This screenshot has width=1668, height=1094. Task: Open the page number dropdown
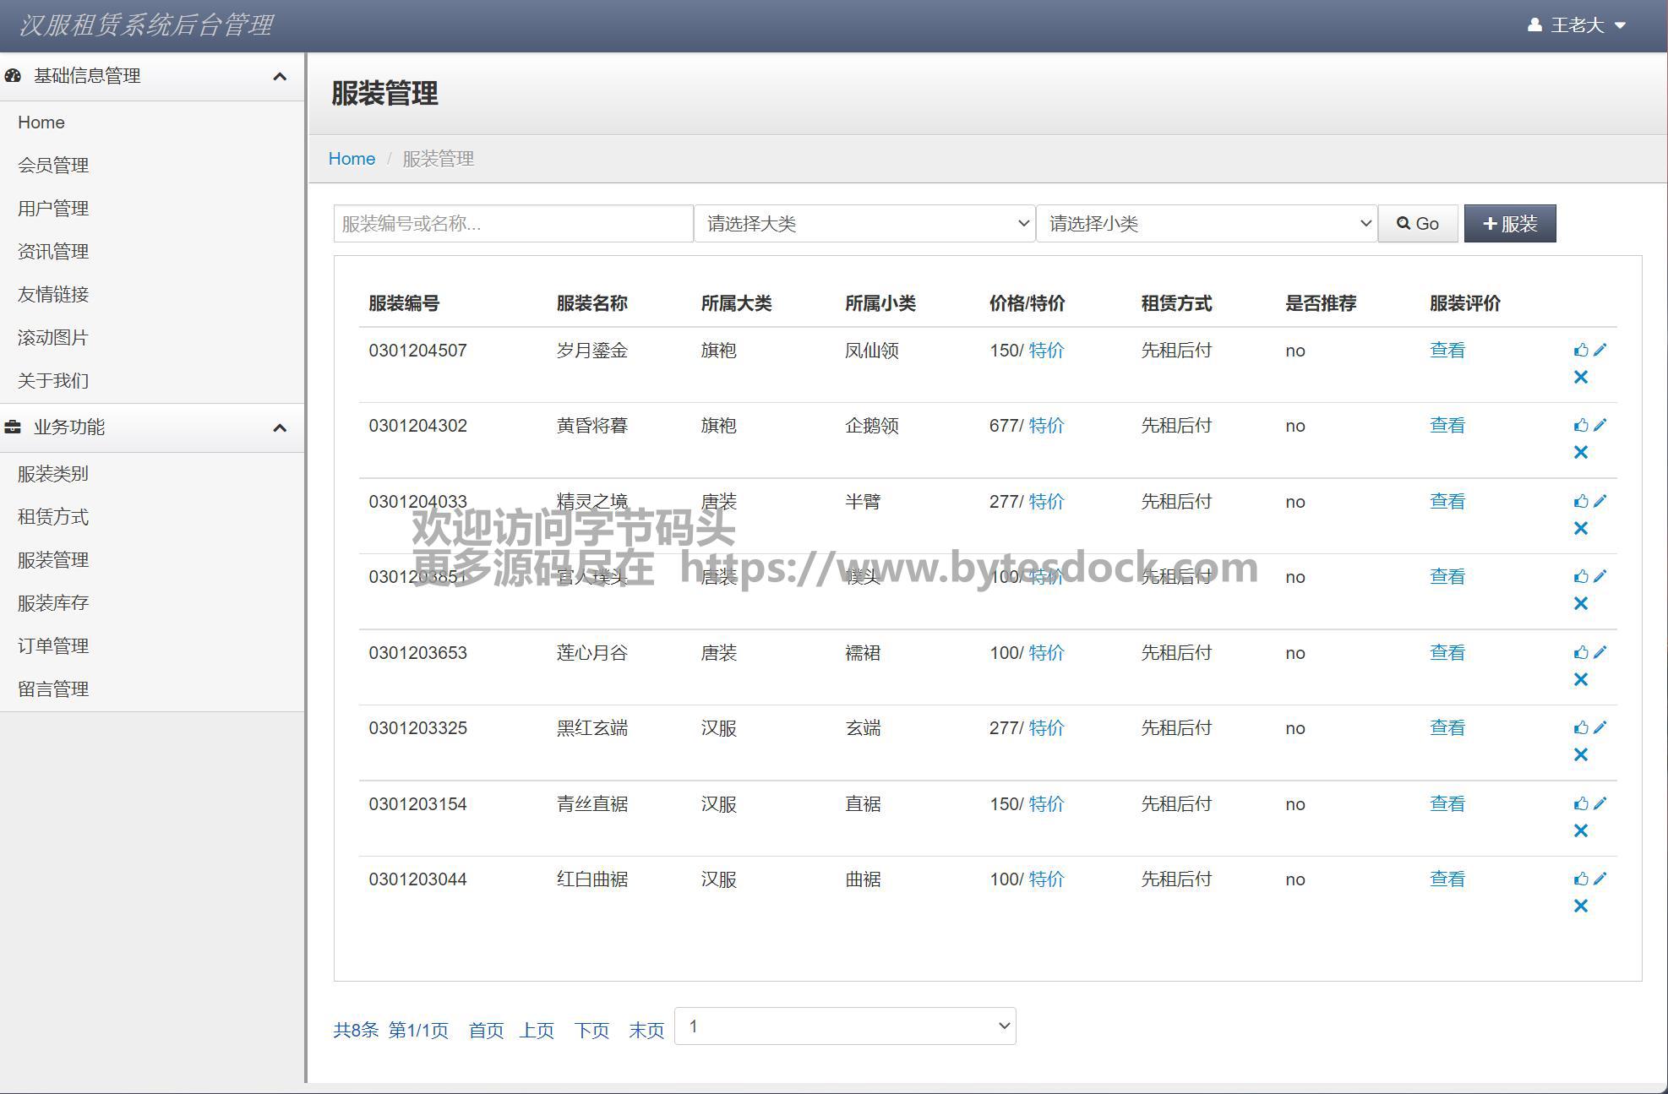coord(845,1026)
